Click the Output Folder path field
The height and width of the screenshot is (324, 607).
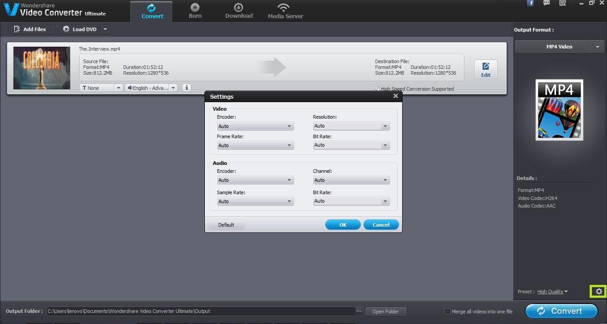point(201,311)
